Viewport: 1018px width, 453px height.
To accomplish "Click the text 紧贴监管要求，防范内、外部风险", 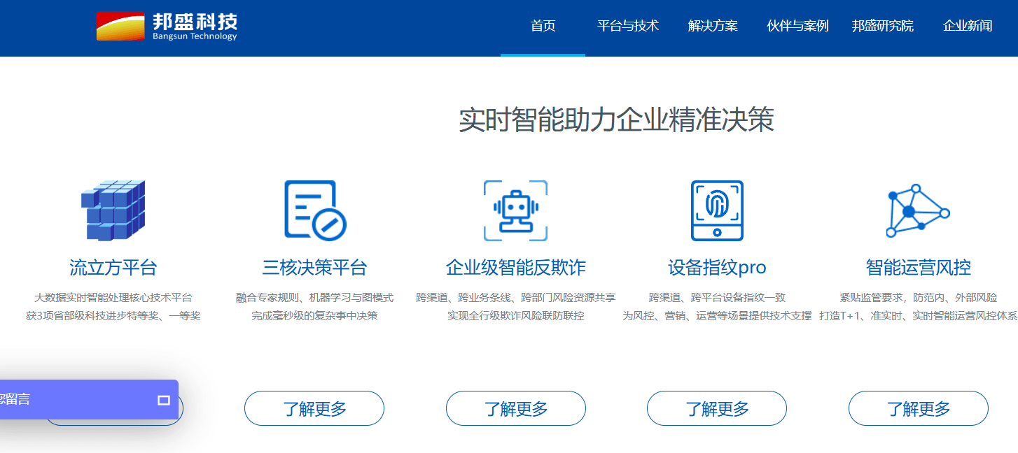I will click(919, 298).
